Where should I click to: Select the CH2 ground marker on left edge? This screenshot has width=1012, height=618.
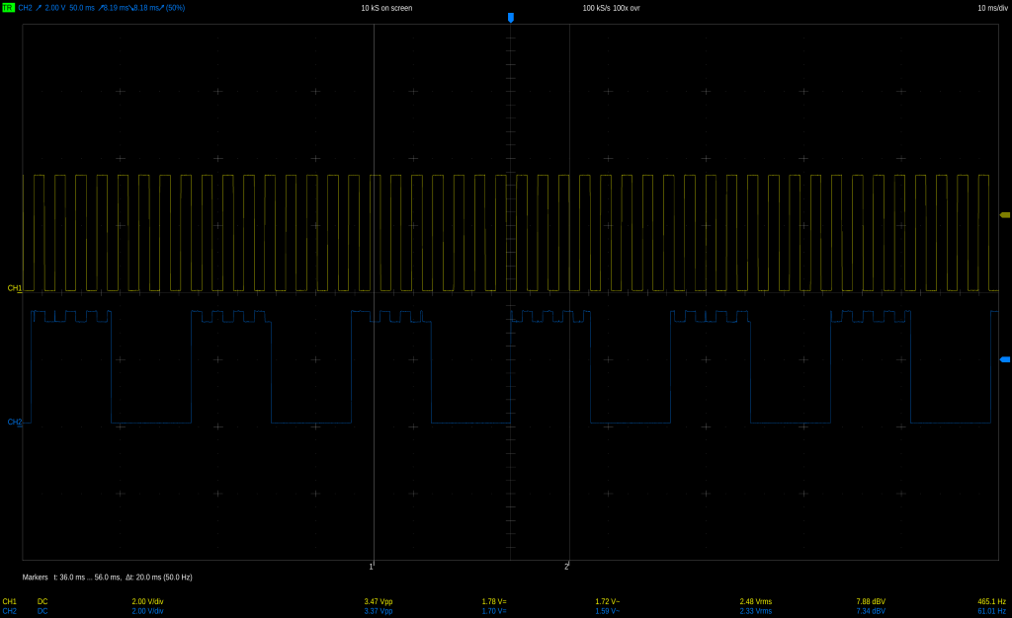click(x=14, y=423)
